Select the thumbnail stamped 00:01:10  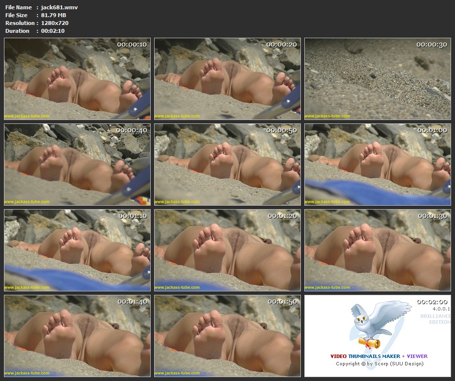point(77,250)
